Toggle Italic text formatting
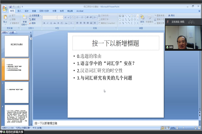This screenshot has width=202, height=134. [48, 23]
